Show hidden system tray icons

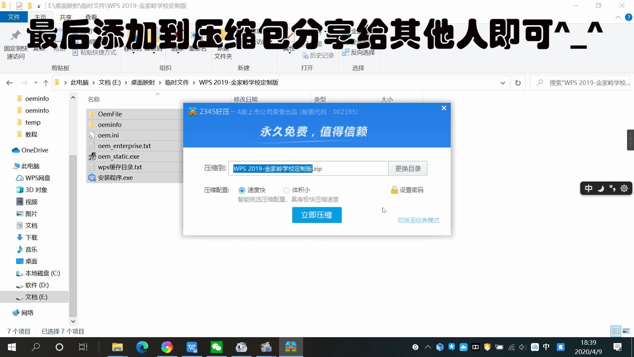pos(428,347)
